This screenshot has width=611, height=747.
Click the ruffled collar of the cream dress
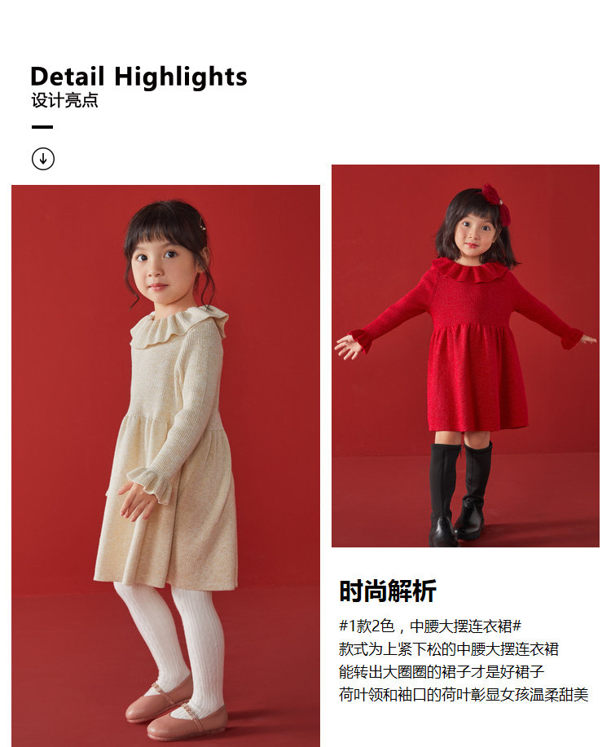179,327
